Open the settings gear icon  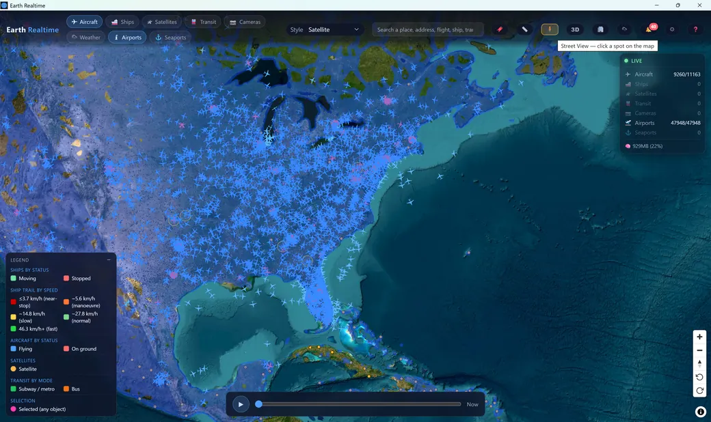pyautogui.click(x=672, y=29)
